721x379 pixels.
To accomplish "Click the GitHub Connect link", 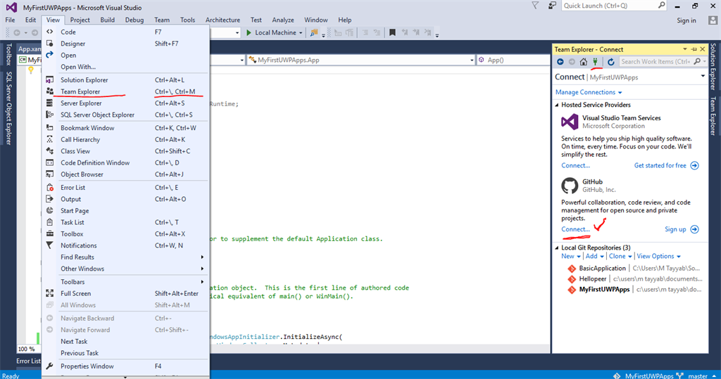I will point(575,229).
